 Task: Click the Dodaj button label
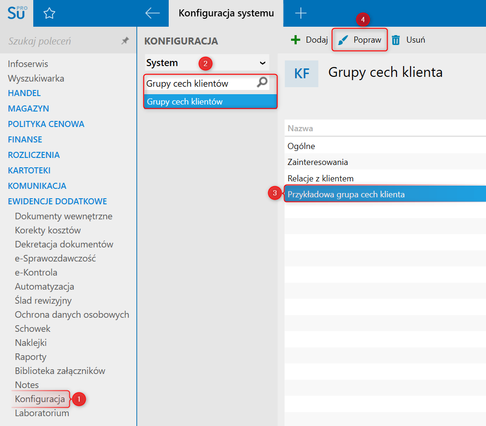click(x=316, y=40)
